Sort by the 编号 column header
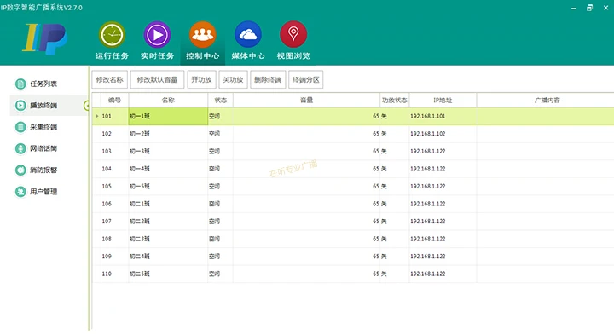Screen dimensions: 614x335 [x=115, y=101]
